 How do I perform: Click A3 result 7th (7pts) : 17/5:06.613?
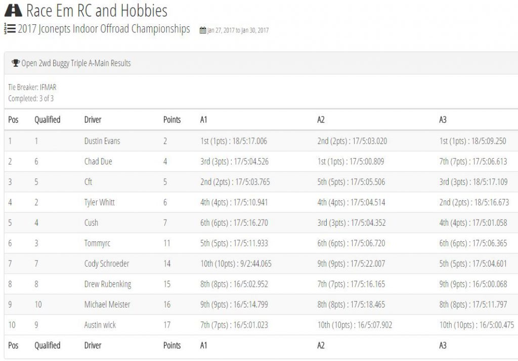pyautogui.click(x=473, y=162)
